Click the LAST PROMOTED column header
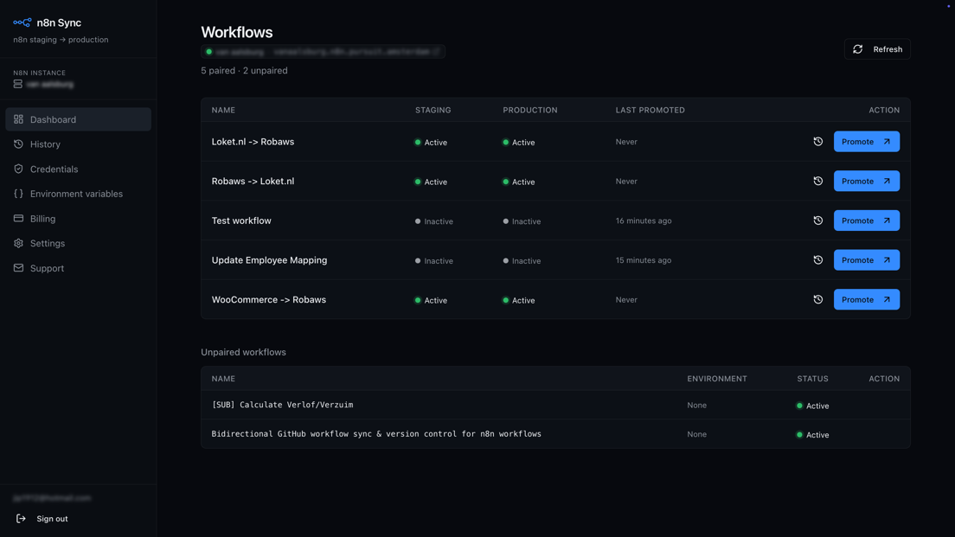This screenshot has width=955, height=537. pos(650,110)
